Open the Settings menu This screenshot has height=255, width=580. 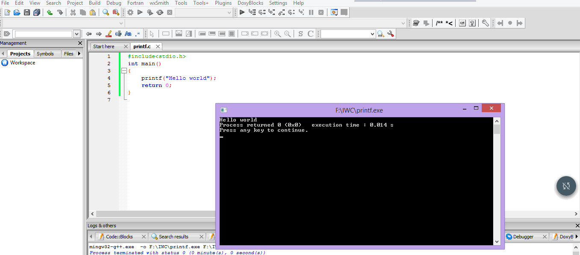coord(278,3)
